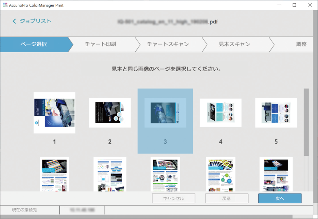This screenshot has height=219, width=318.
Task: Click the vertical scrollbar of page list
Action: click(x=306, y=123)
